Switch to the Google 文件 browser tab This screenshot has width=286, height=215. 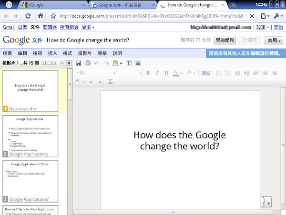[x=123, y=5]
